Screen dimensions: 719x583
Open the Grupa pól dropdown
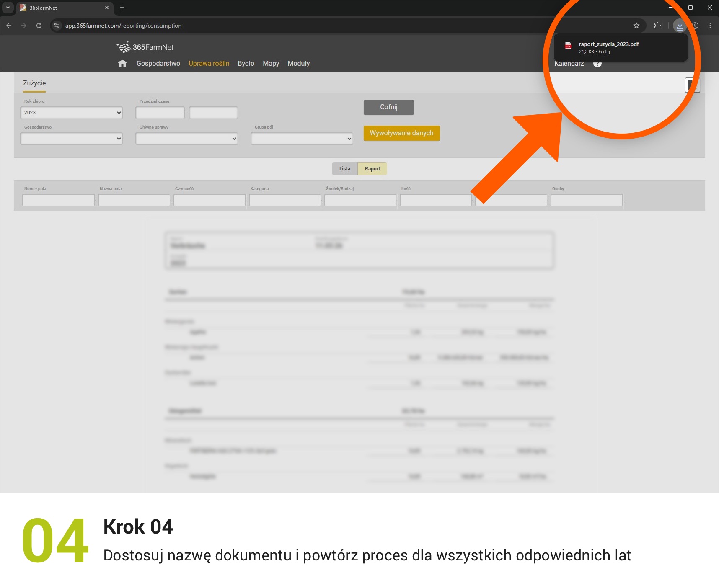pyautogui.click(x=301, y=138)
